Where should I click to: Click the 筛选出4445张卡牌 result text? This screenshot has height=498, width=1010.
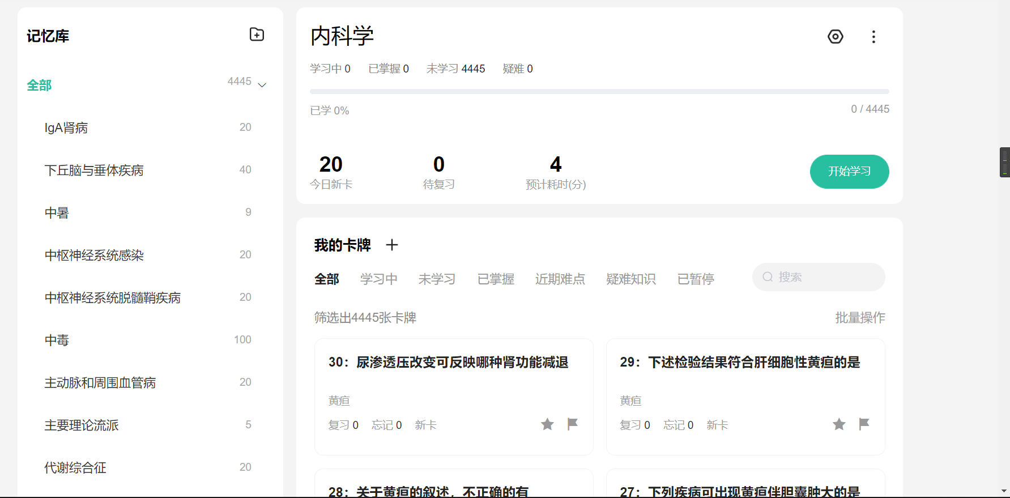point(365,318)
